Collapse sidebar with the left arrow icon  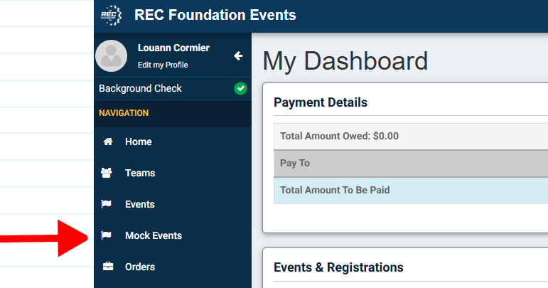pos(238,55)
